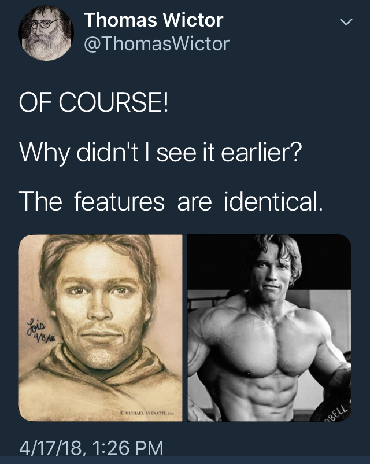
Task: Click the word "identical." in tweet
Action: click(x=273, y=201)
